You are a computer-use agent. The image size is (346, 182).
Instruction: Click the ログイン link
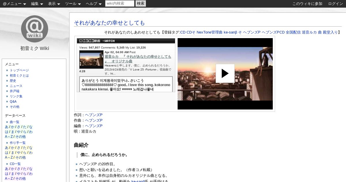coord(336,4)
